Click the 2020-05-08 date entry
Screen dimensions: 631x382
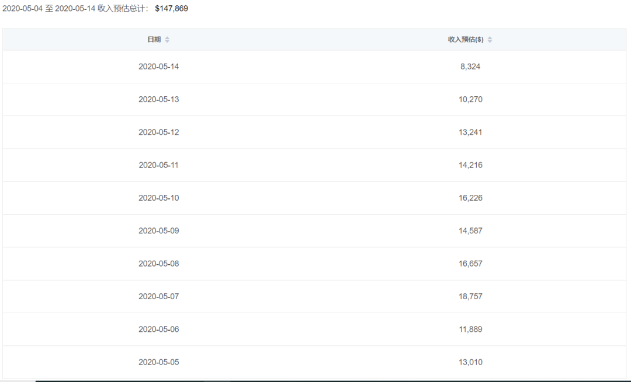point(159,264)
